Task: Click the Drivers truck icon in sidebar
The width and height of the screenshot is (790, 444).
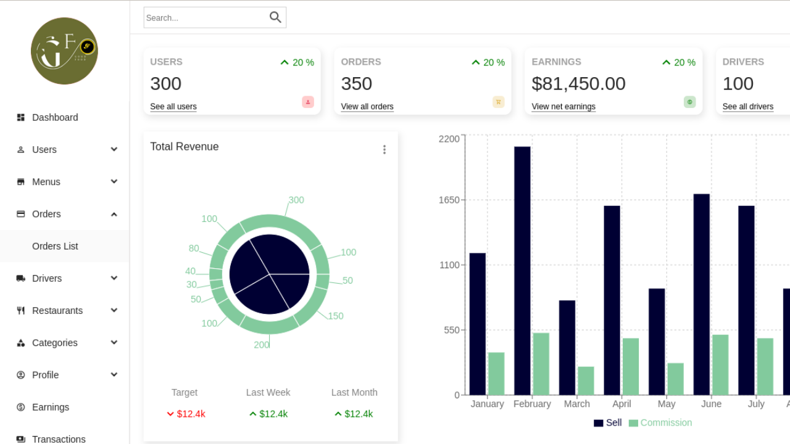Action: click(21, 278)
